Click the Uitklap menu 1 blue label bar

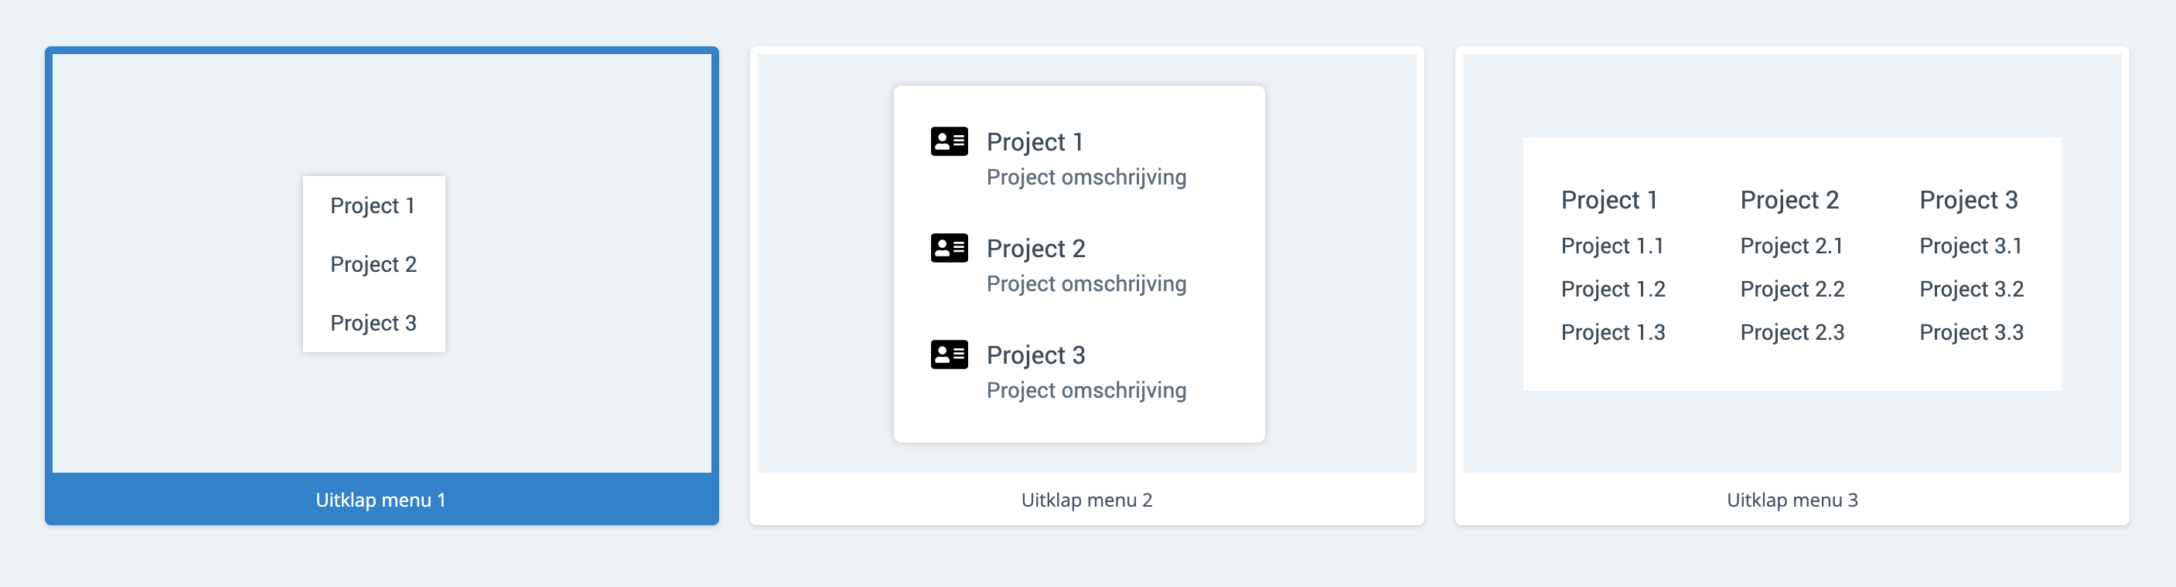point(381,500)
